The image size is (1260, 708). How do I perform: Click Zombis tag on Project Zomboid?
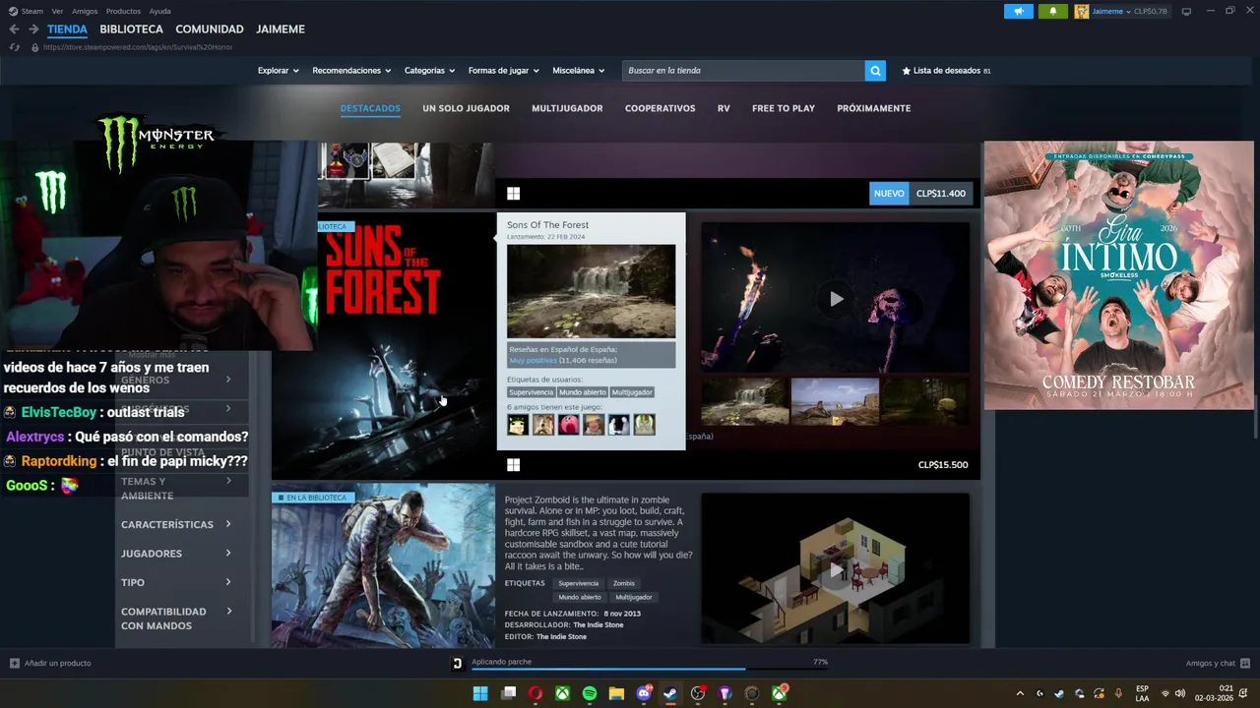point(624,583)
